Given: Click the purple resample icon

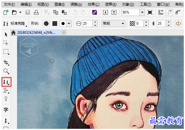Looking at the screenshot, I should [95, 12].
